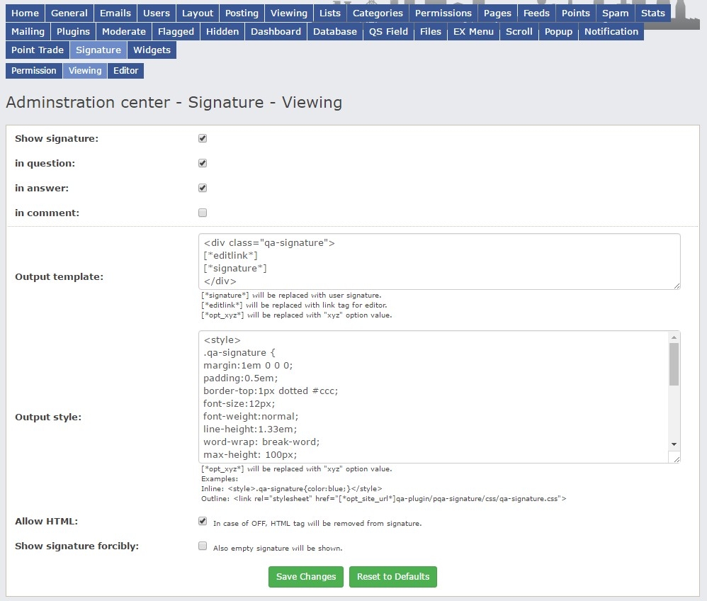Open the Home admin tab
The image size is (707, 601).
pyautogui.click(x=26, y=13)
